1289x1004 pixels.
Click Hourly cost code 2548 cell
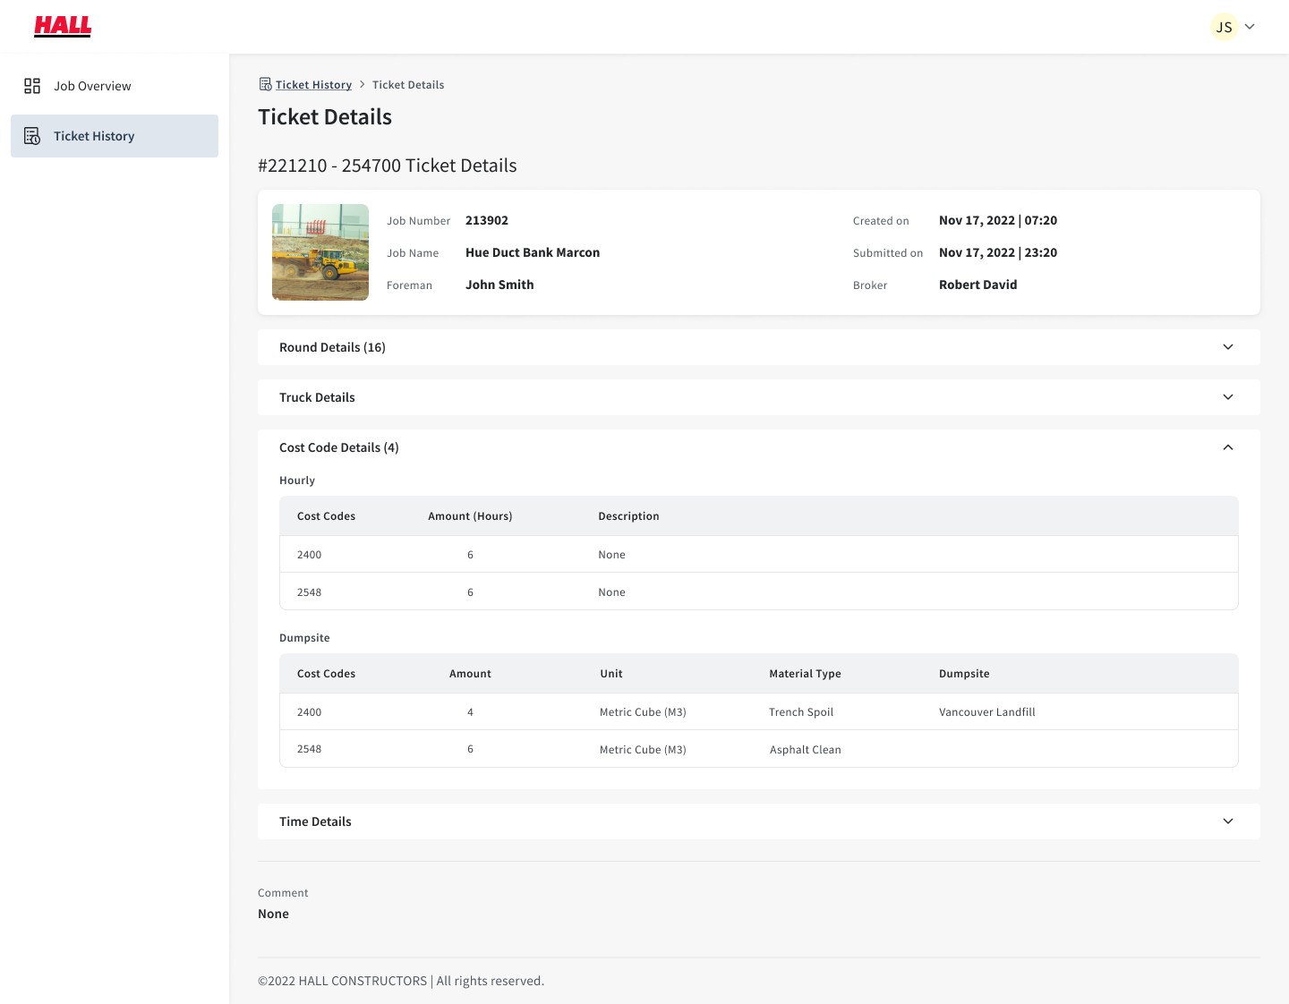310,592
